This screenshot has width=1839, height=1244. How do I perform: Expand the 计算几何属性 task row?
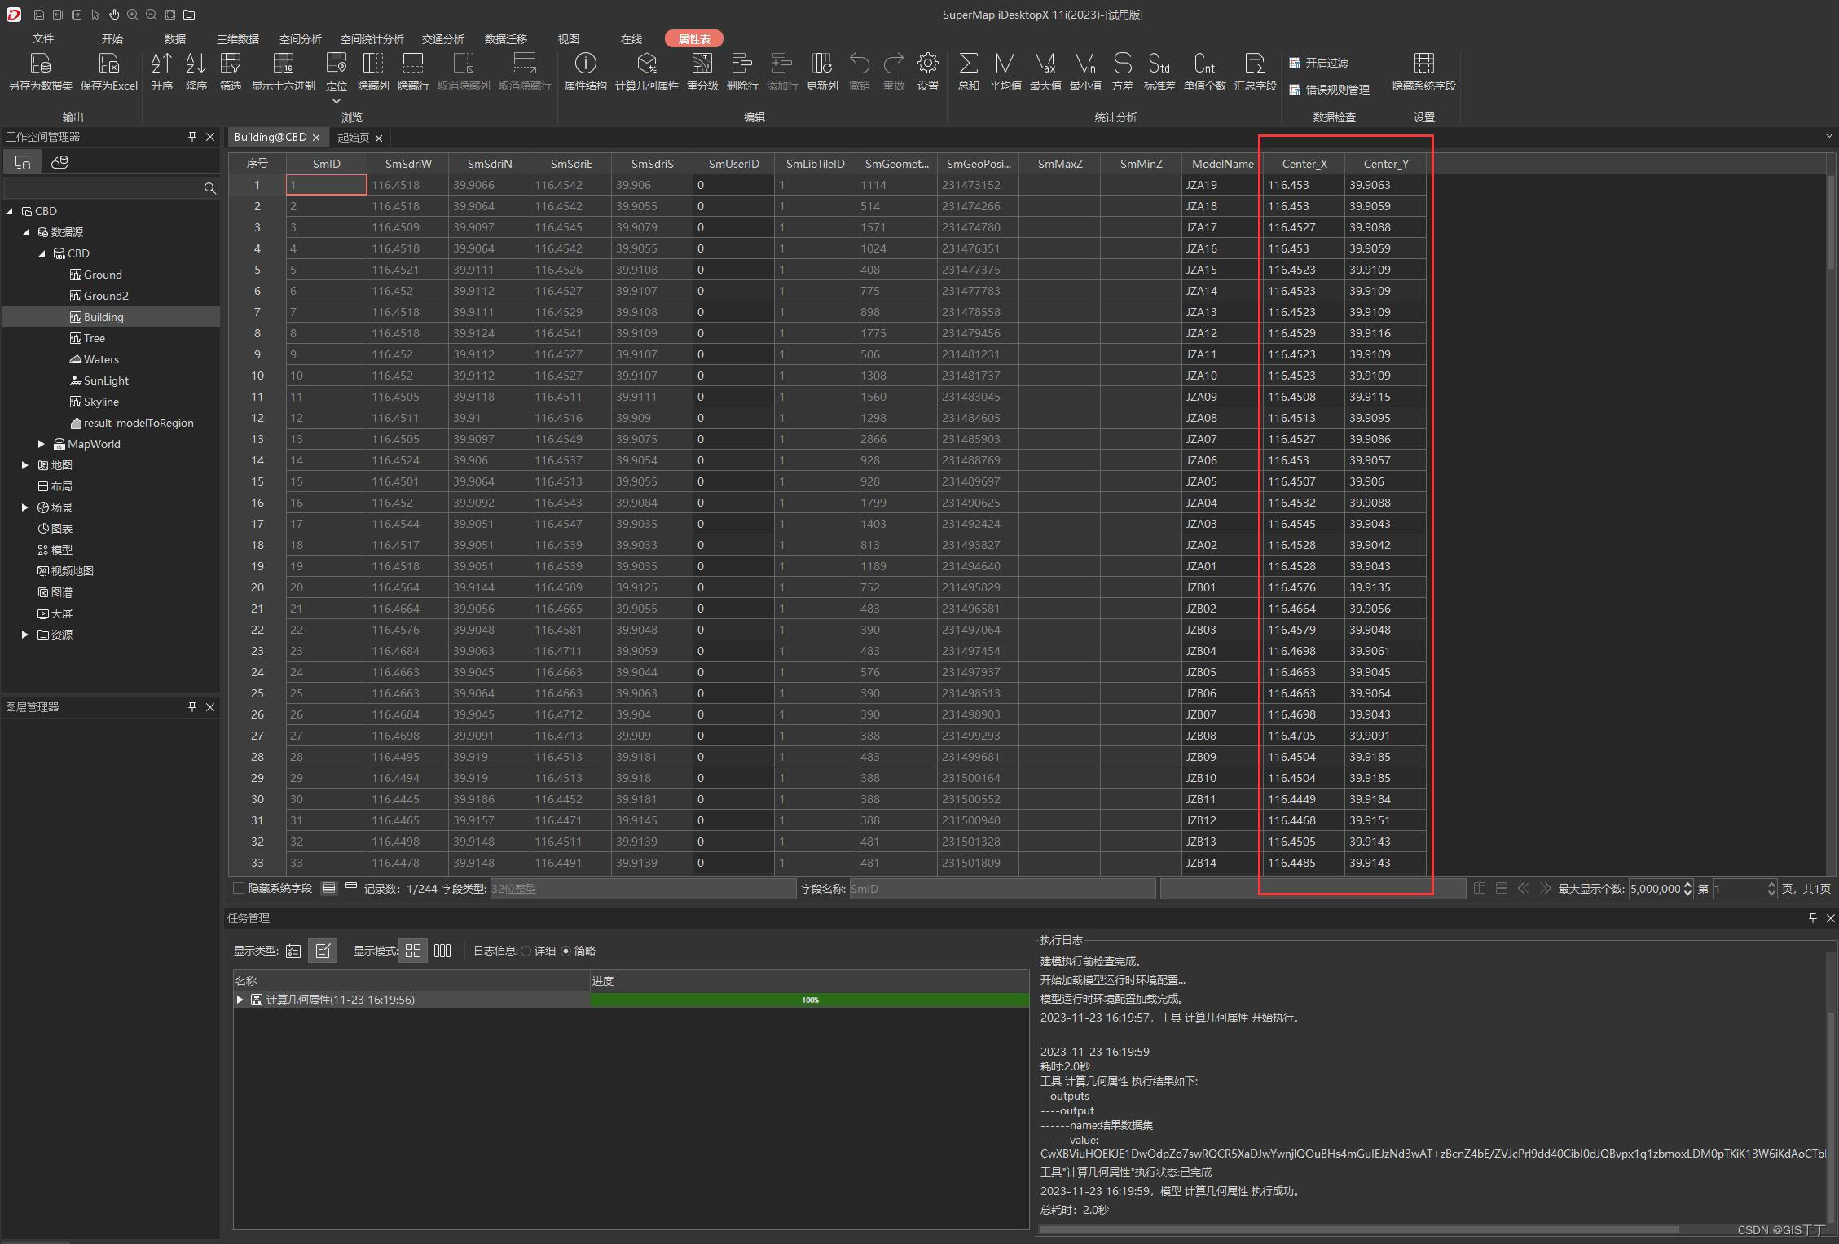pos(240,1000)
